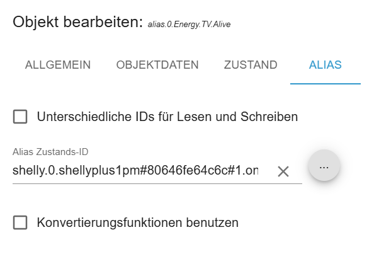Switch to the ALLGEMEIN tab

point(58,65)
